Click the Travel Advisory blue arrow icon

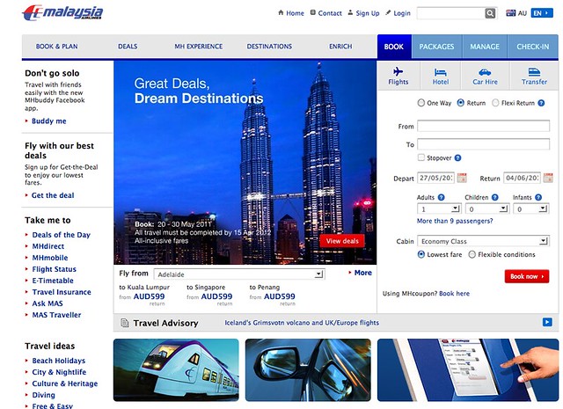coord(547,322)
